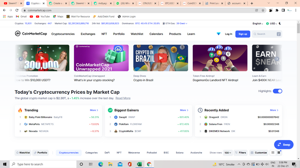The width and height of the screenshot is (300, 168).
Task: Switch off the Highlights toggle
Action: click(x=277, y=91)
